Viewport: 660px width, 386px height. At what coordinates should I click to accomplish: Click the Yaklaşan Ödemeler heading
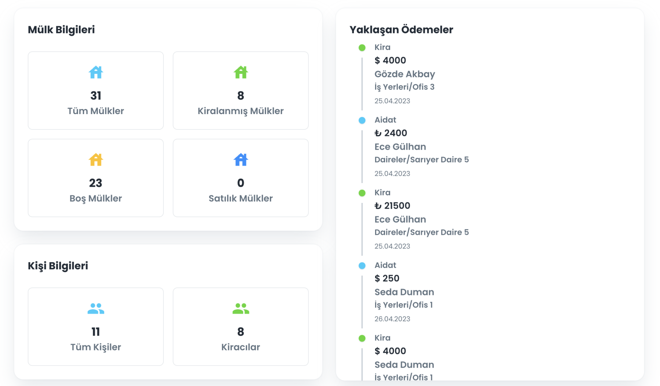(x=401, y=30)
